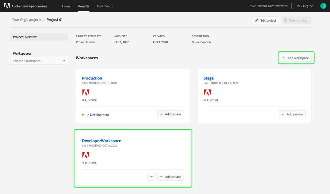Click Runtime cloud icon in DeveloperWorkspace card
This screenshot has width=330, height=194.
click(x=83, y=163)
